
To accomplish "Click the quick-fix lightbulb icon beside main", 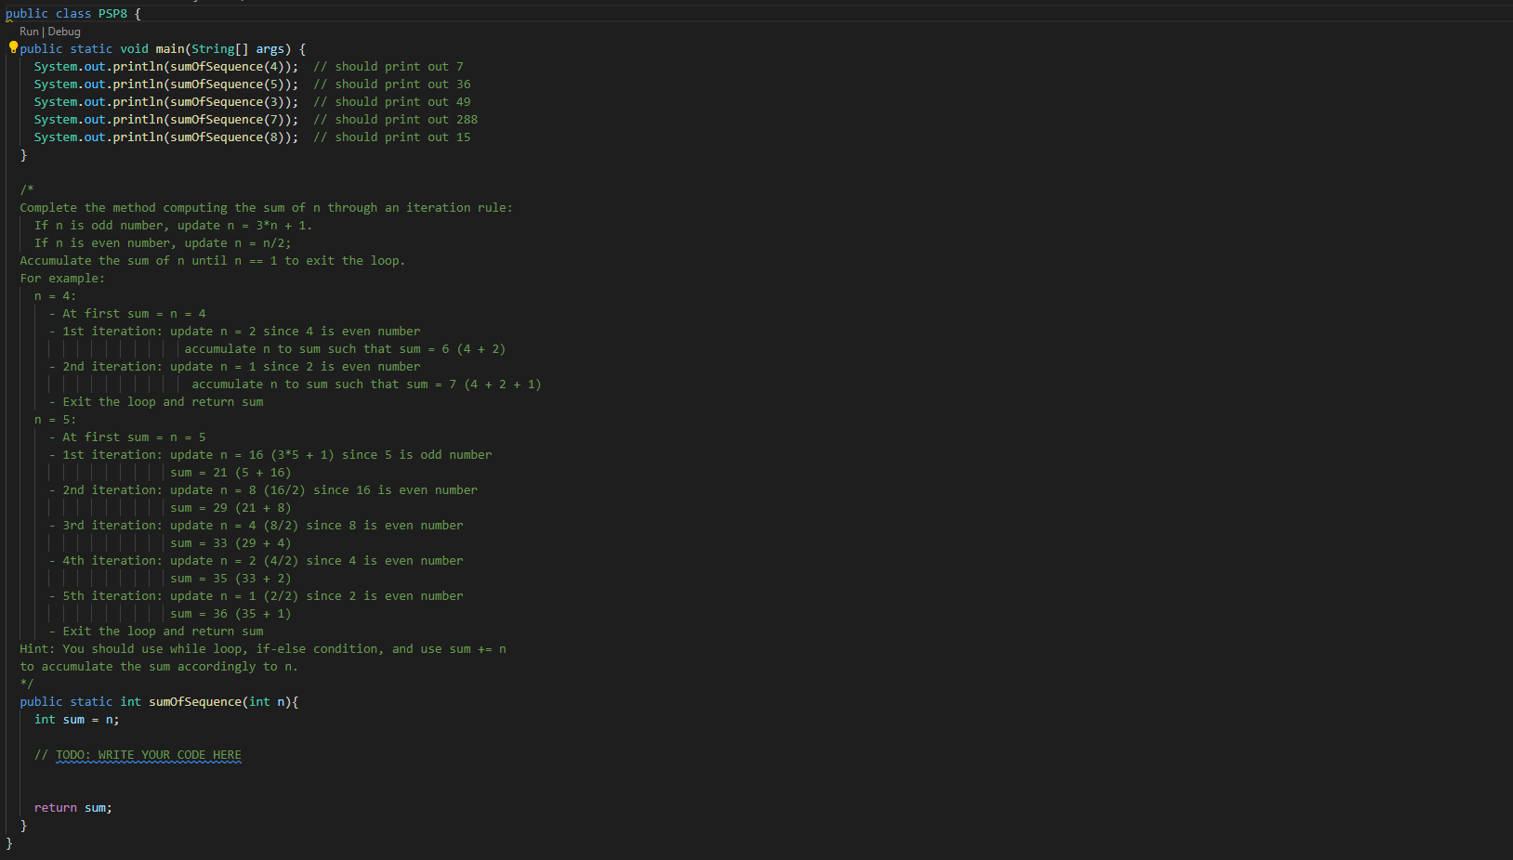I will pos(12,46).
